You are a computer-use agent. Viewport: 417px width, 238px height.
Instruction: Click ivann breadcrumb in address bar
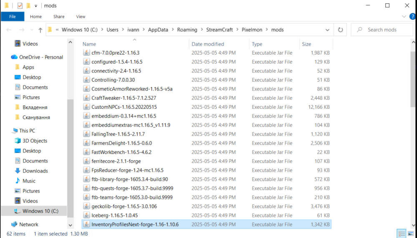(133, 30)
